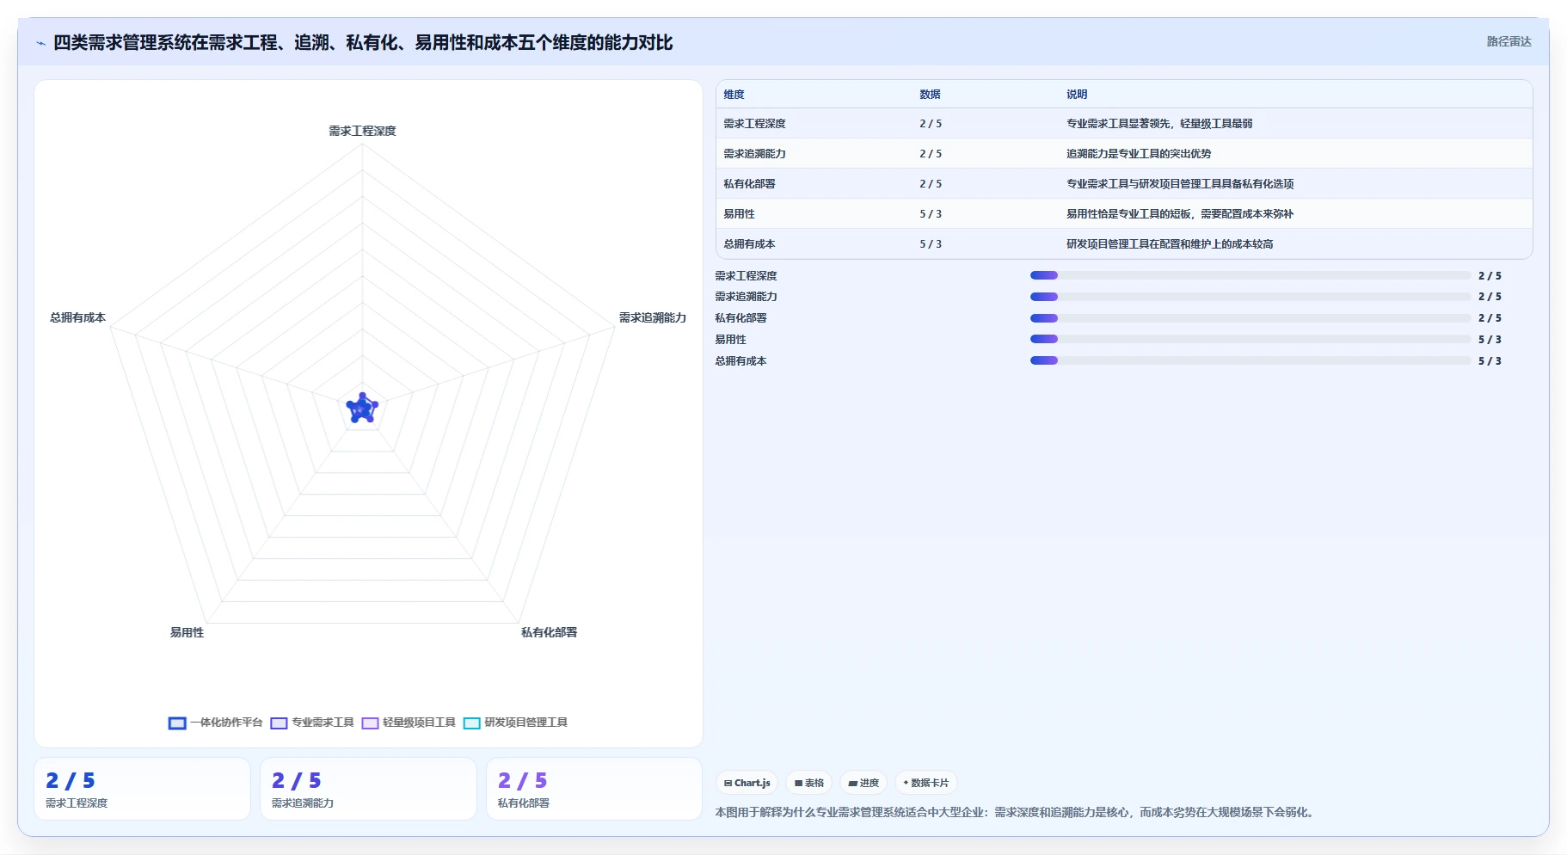Image resolution: width=1567 pixels, height=855 pixels.
Task: Click the 轻量级项目工具 legend label
Action: (419, 723)
